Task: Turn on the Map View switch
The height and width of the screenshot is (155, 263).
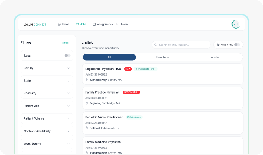Action: tap(237, 45)
